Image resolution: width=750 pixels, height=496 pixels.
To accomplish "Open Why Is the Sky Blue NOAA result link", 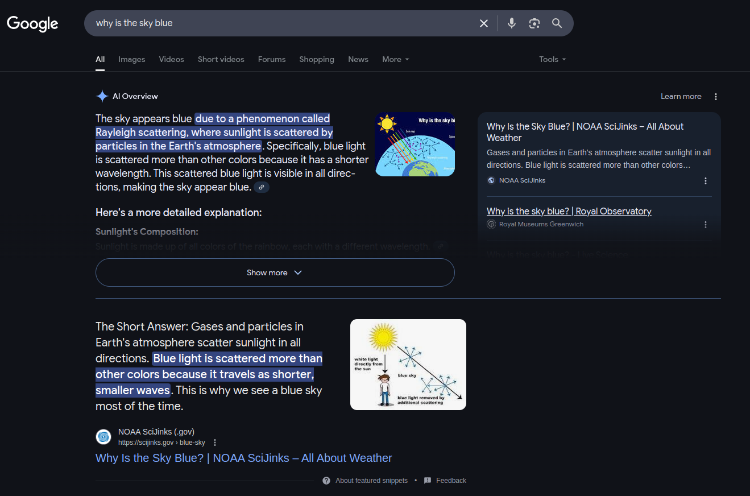I will pyautogui.click(x=244, y=458).
